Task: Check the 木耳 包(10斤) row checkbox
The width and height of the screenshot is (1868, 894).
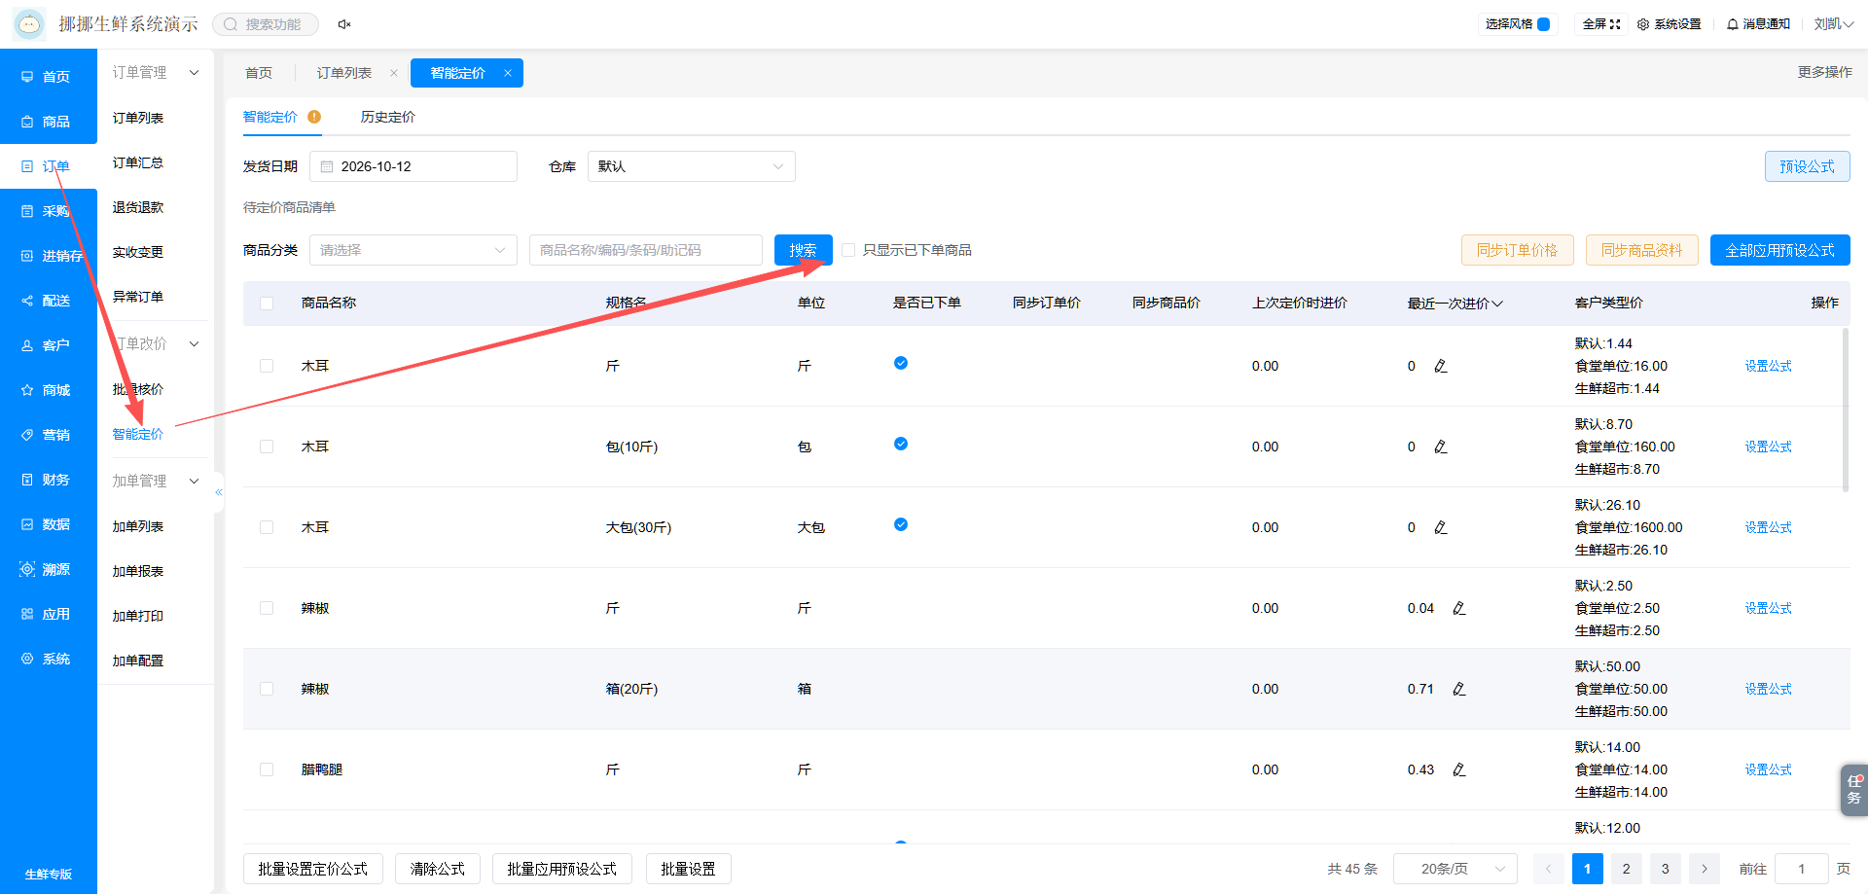Action: coord(267,447)
